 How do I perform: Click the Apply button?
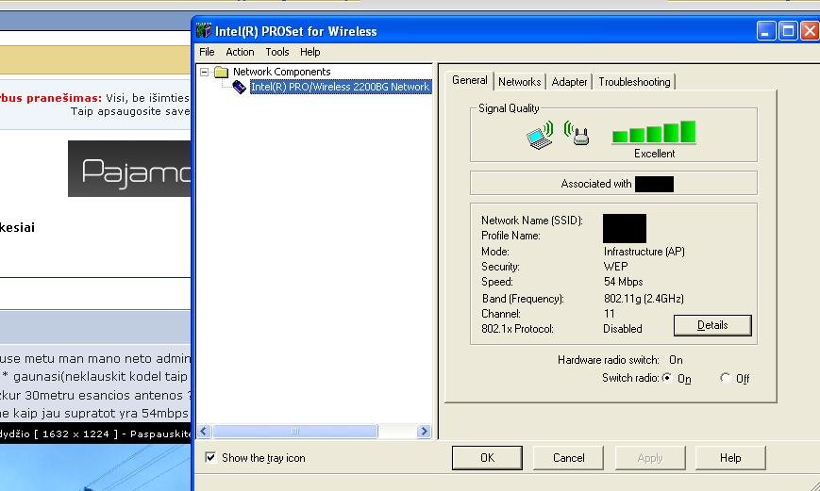650,458
